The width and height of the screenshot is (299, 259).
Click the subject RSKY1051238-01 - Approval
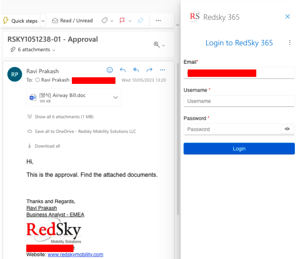[x=53, y=39]
